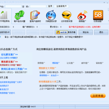Viewport: 109px width, 109px height.
Task: Choose the 为商品找买家 blue smiley icon
Action: pyautogui.click(x=51, y=15)
